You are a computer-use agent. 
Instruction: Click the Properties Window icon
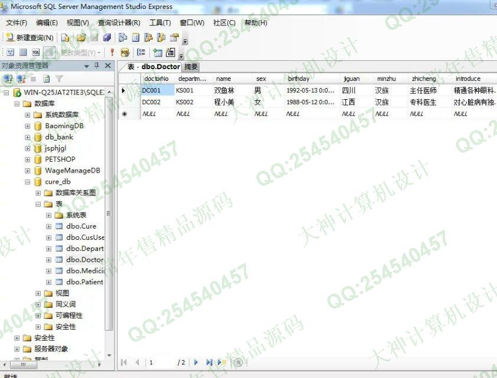174,38
